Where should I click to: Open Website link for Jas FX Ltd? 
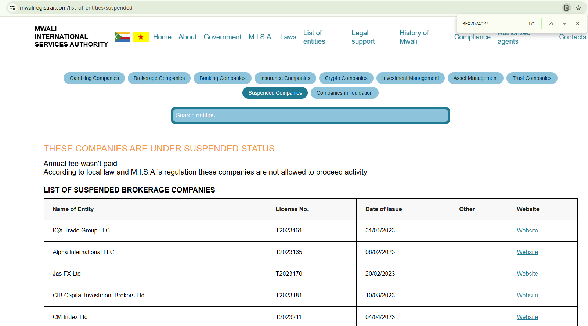527,274
